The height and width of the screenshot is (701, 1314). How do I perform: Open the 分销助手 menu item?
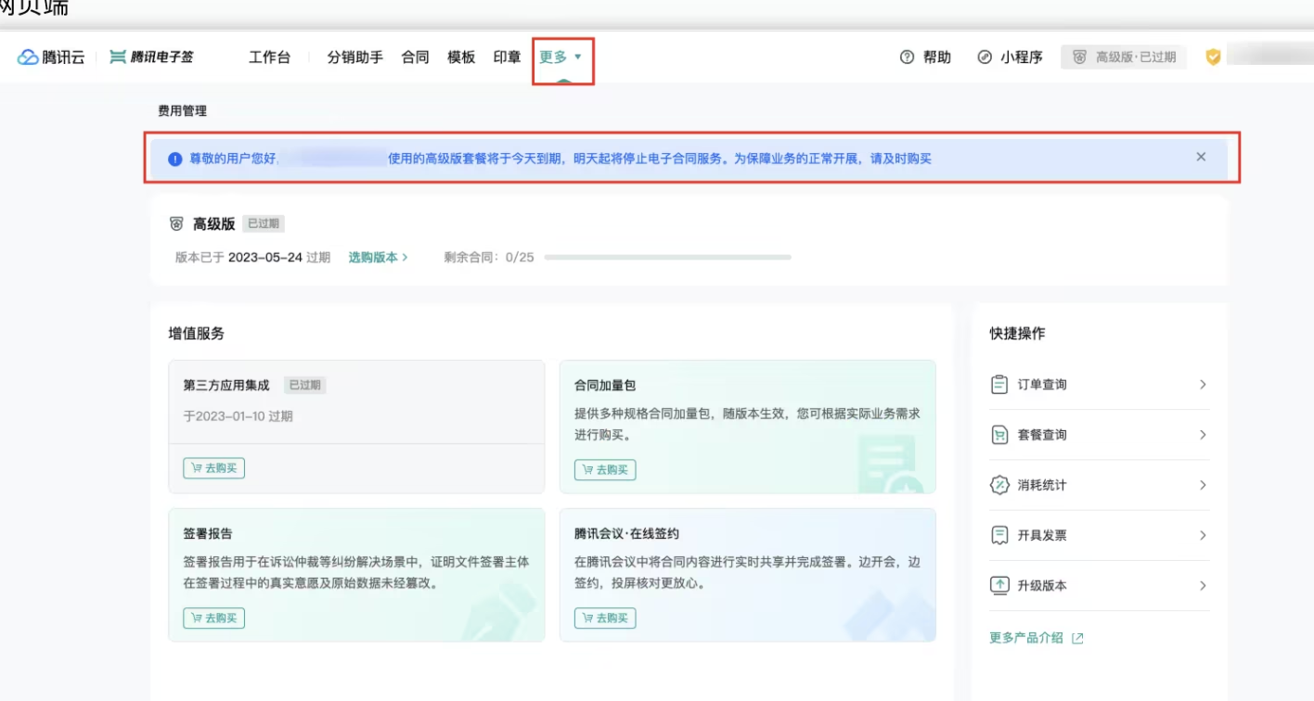354,57
